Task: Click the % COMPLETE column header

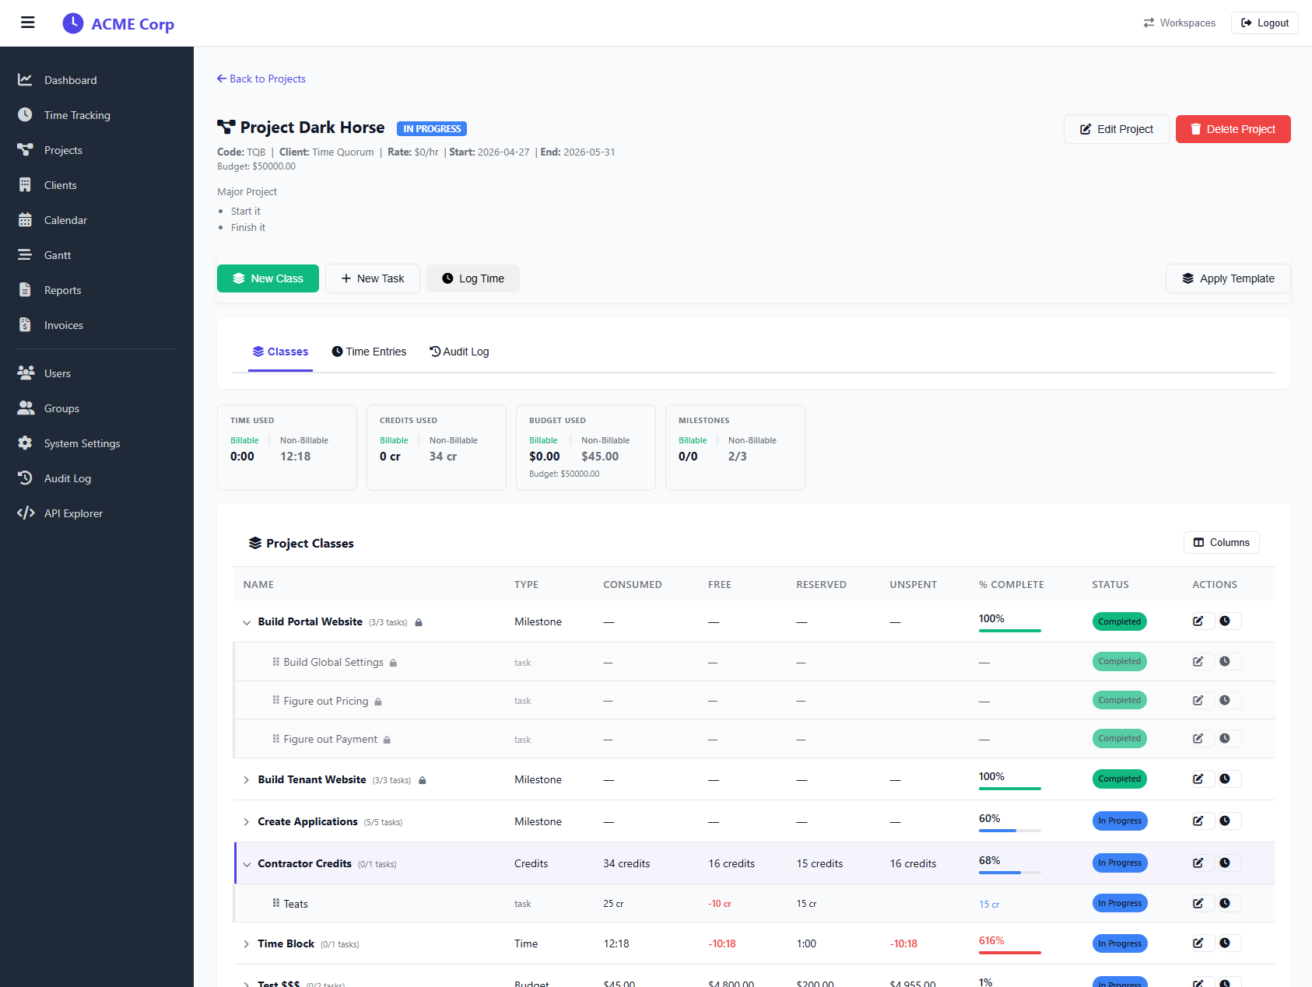Action: click(1012, 585)
